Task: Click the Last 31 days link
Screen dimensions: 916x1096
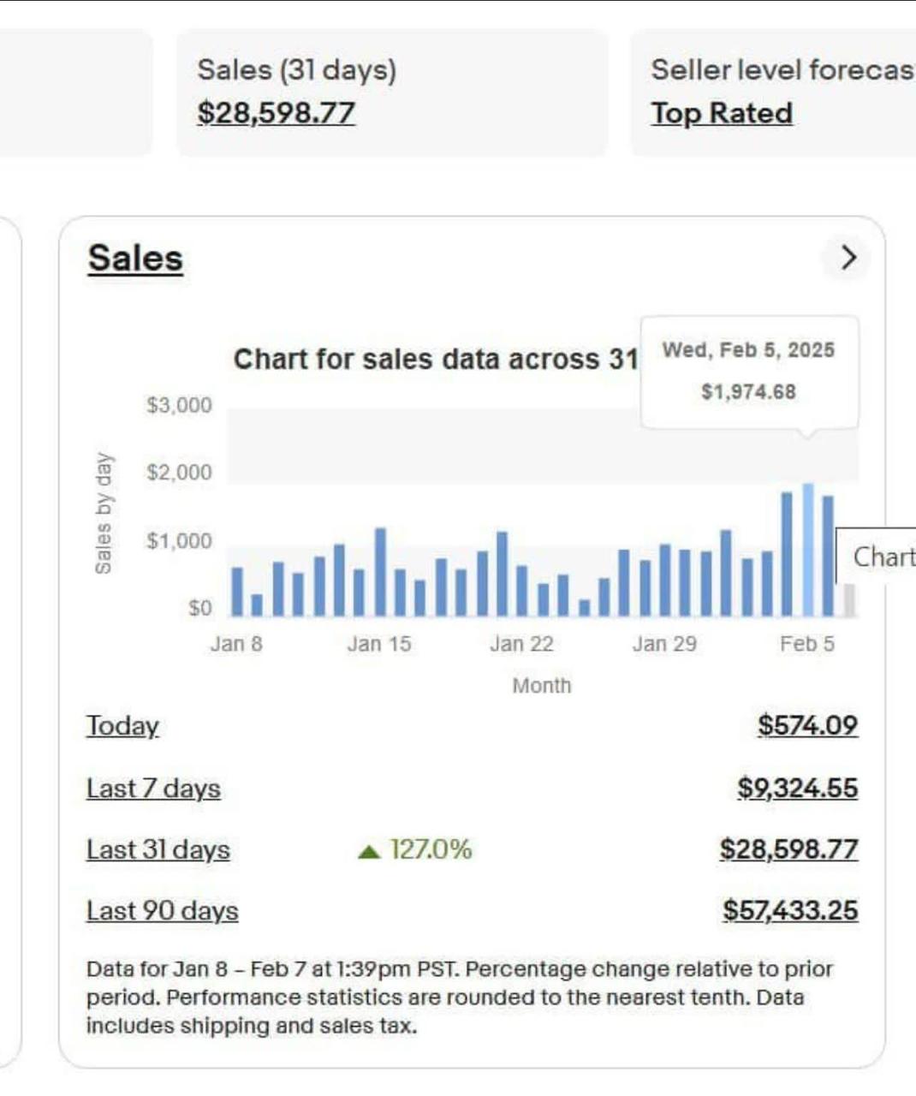Action: [x=157, y=849]
